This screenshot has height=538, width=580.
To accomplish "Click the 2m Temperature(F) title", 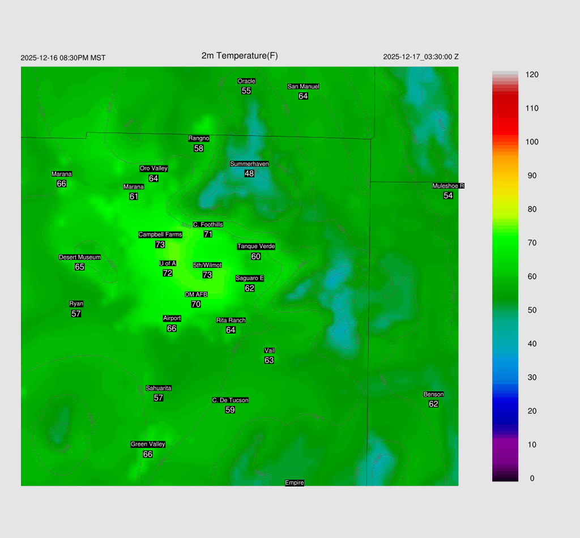I will 240,55.
